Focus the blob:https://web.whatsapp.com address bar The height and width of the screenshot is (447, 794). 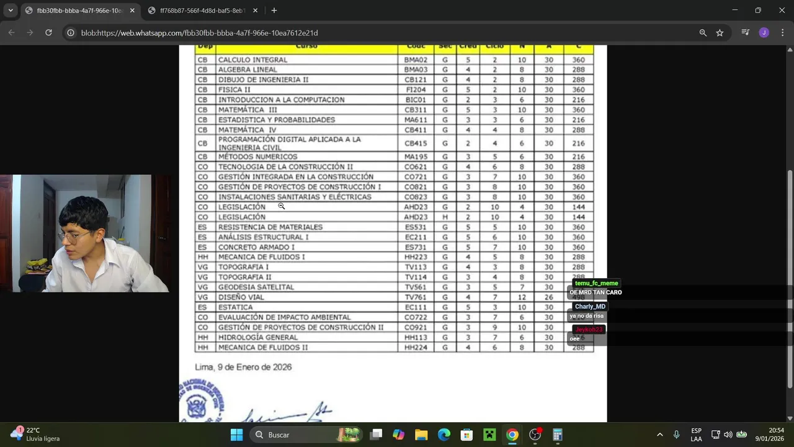point(385,33)
